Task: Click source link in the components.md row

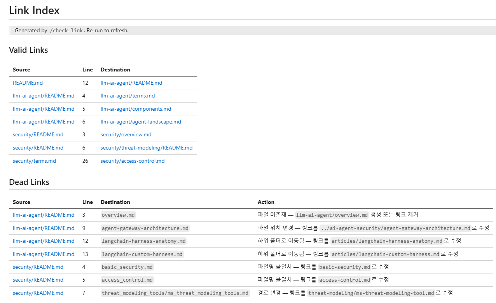Action: coord(44,109)
